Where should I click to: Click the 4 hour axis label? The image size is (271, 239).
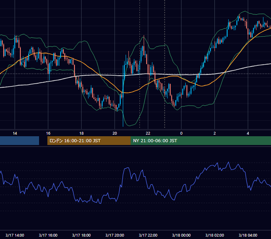[x=248, y=133]
